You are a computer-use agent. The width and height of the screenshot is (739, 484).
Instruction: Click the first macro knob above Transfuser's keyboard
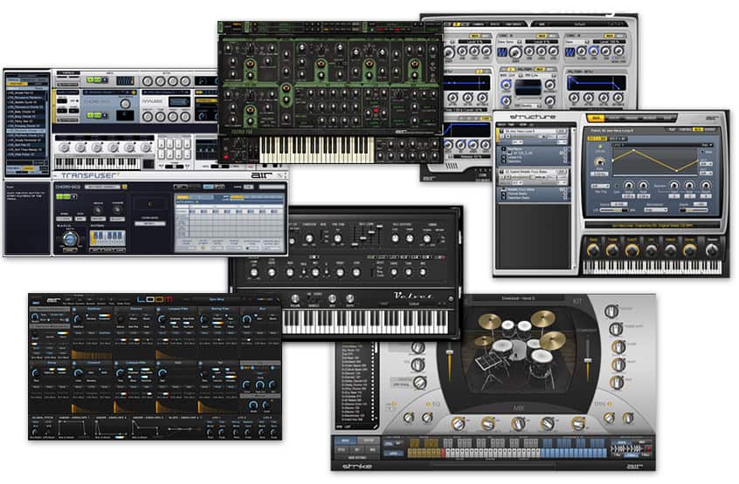(x=64, y=148)
